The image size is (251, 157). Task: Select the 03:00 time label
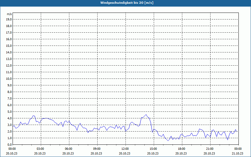[41, 149]
